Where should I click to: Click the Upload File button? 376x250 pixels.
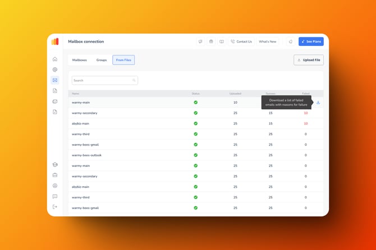[309, 60]
